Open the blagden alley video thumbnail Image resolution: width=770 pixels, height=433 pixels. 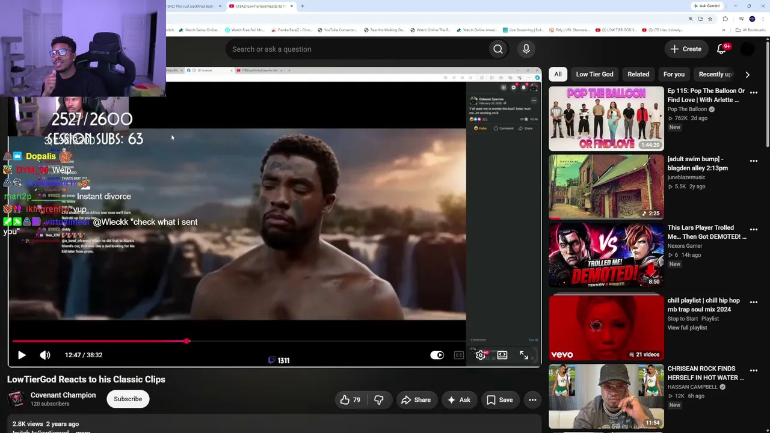[x=606, y=187]
